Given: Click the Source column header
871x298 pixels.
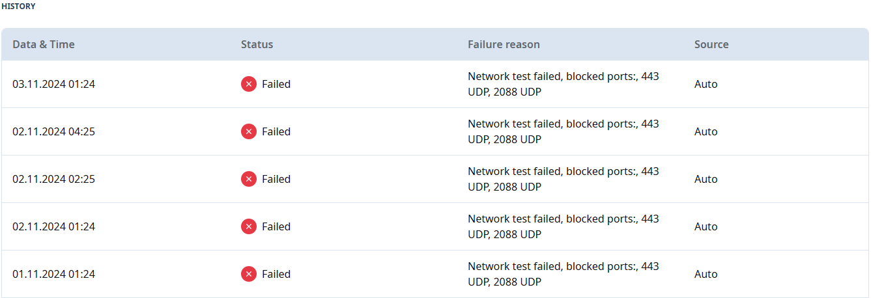Looking at the screenshot, I should tap(711, 44).
